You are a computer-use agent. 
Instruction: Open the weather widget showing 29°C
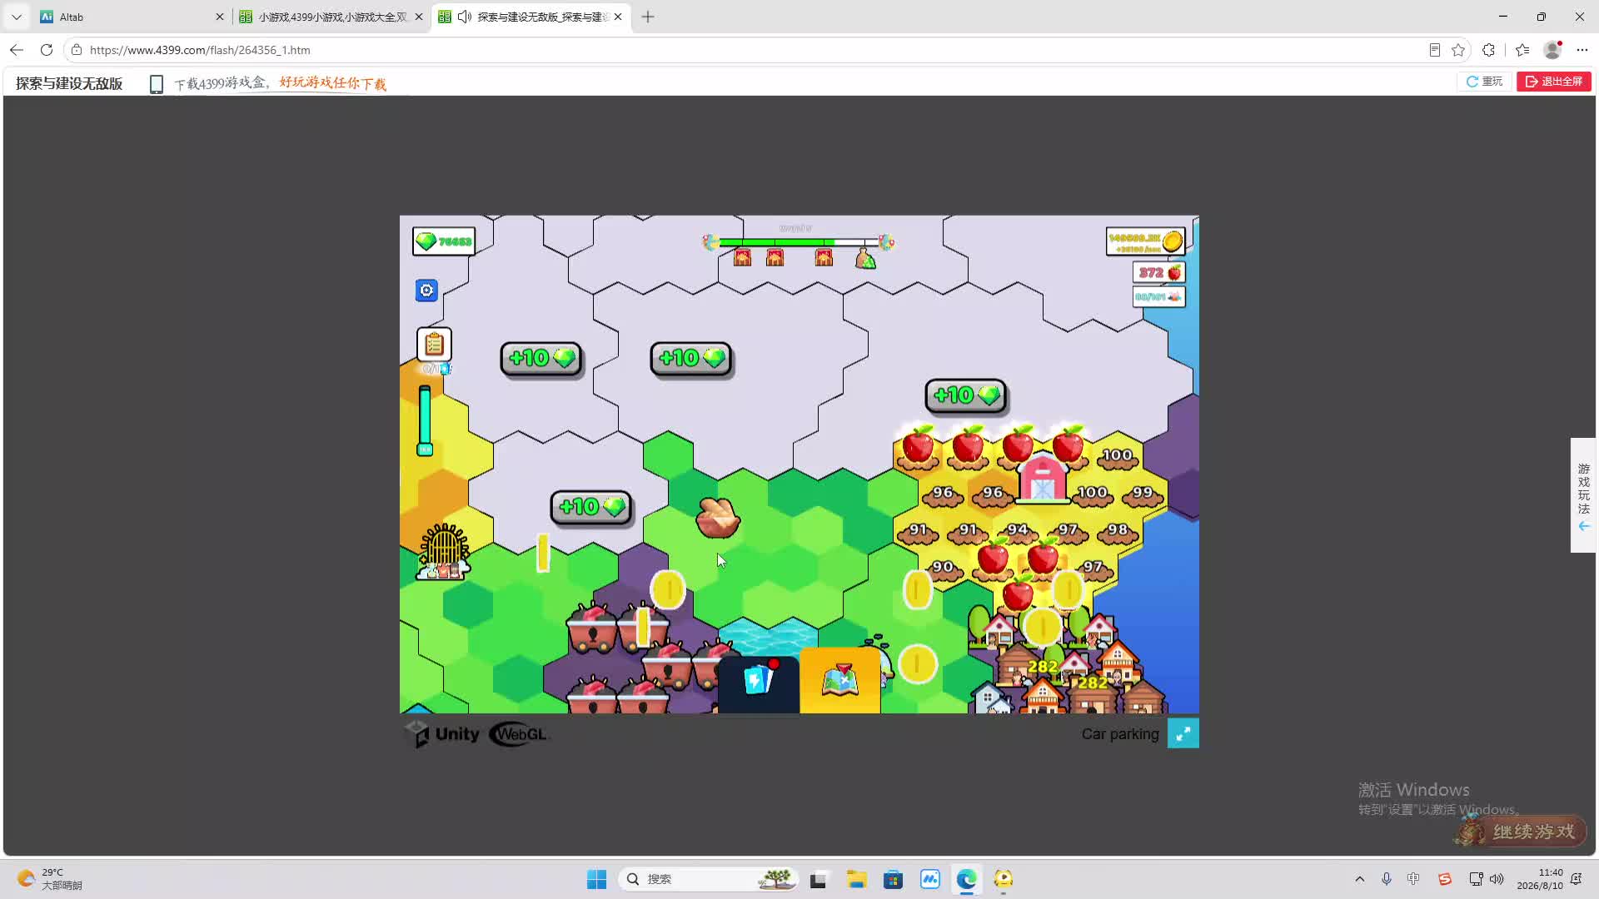50,879
